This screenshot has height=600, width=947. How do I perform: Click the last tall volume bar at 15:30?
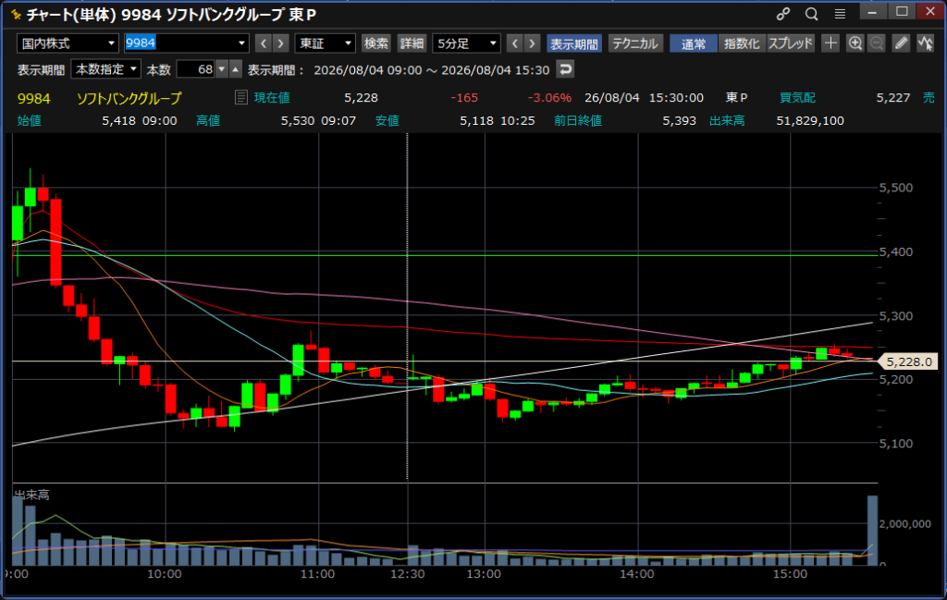click(872, 530)
